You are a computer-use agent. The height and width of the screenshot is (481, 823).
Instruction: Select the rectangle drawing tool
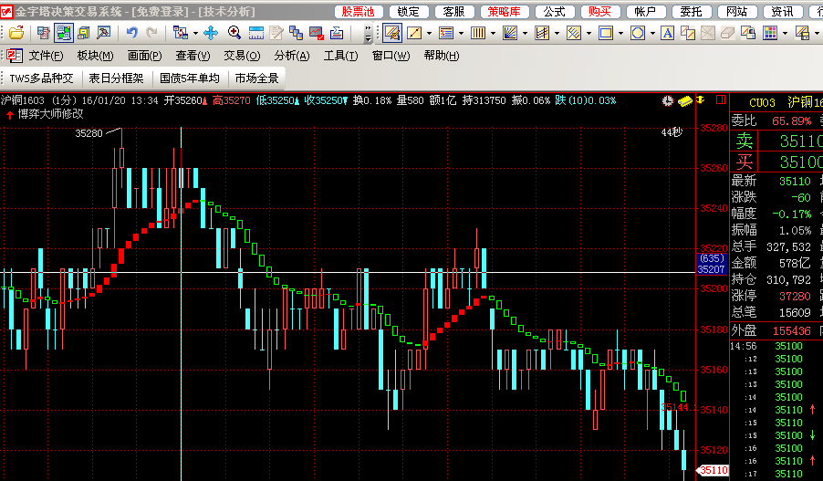tap(606, 33)
